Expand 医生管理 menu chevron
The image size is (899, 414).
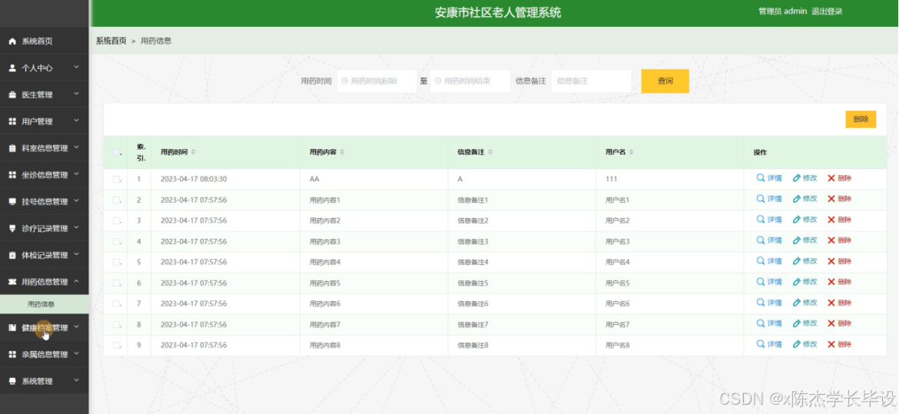[x=76, y=94]
